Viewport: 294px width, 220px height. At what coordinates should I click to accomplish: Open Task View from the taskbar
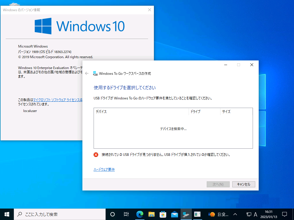(x=126, y=214)
